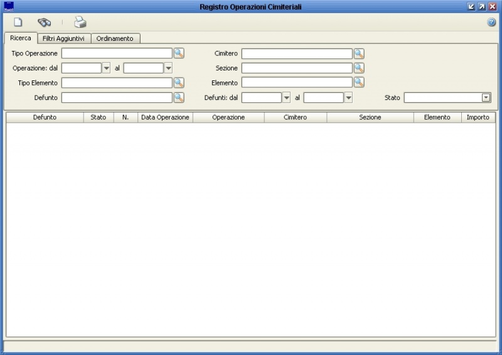The image size is (502, 355).
Task: Sort by the Stato column header
Action: 99,117
